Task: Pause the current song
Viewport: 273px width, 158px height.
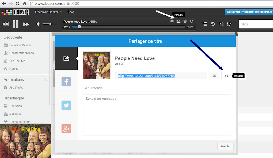Action: [15, 24]
